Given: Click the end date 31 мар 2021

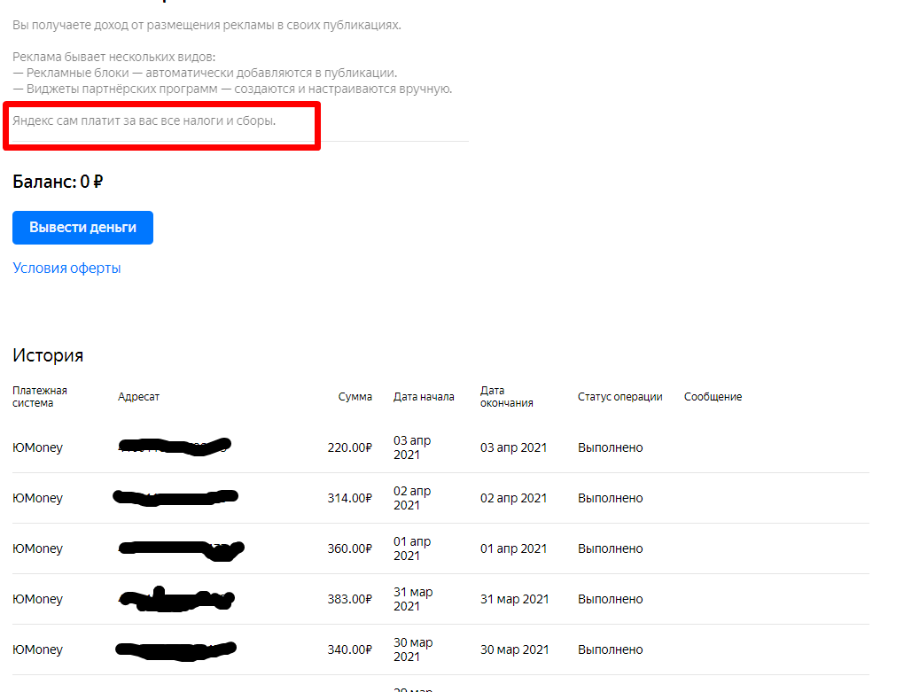Looking at the screenshot, I should click(514, 599).
